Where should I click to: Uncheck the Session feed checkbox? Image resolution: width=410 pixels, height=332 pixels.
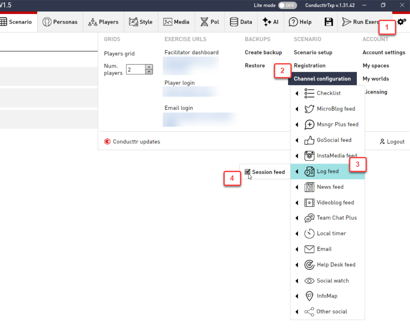click(x=248, y=172)
